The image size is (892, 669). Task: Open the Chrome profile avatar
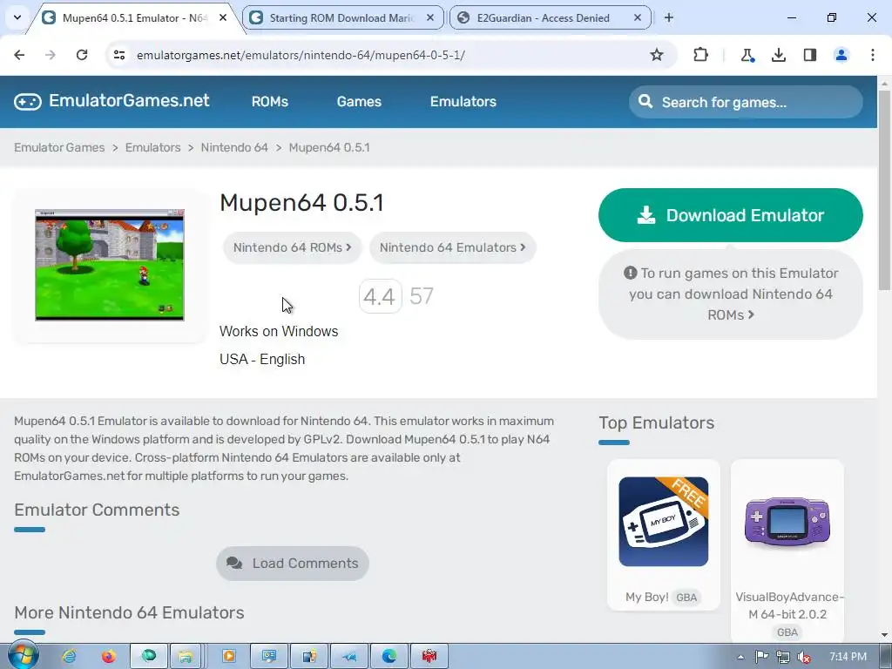pyautogui.click(x=841, y=55)
